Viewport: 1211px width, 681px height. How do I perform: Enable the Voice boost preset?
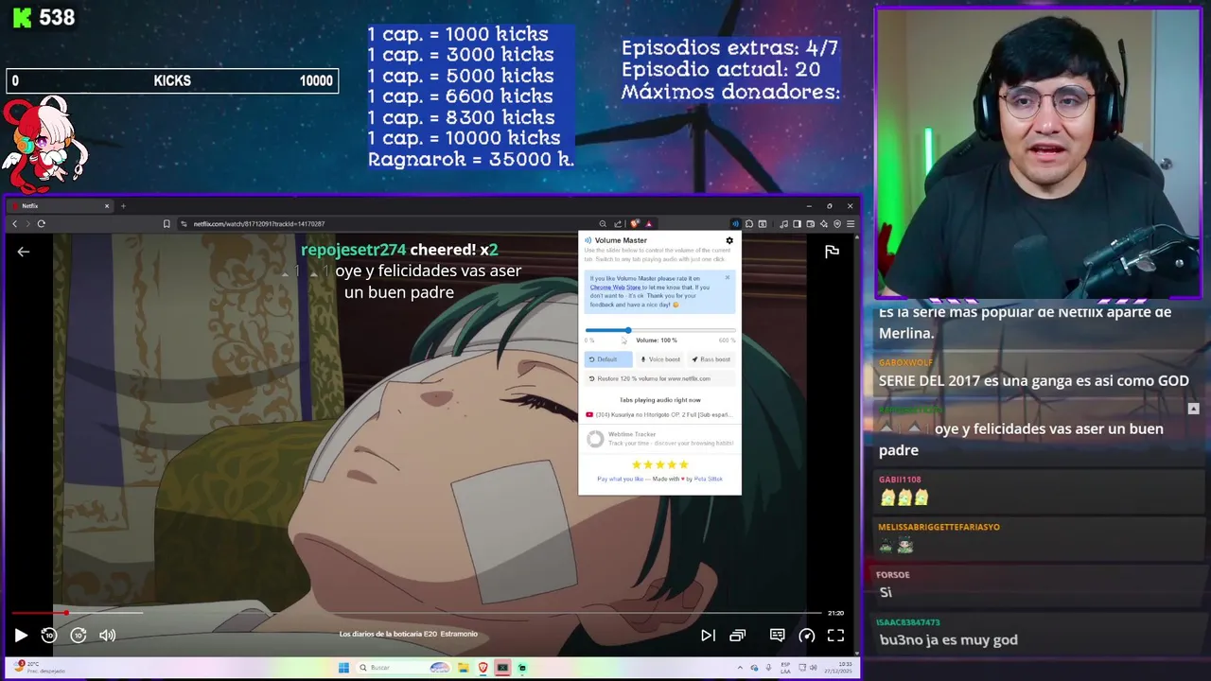[660, 359]
